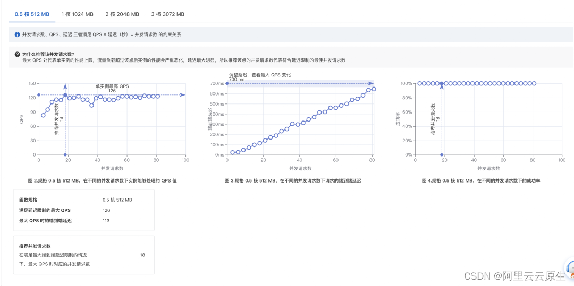Click the 最大 QPS 时的端到端延迟 label
The image size is (574, 286).
pos(45,221)
